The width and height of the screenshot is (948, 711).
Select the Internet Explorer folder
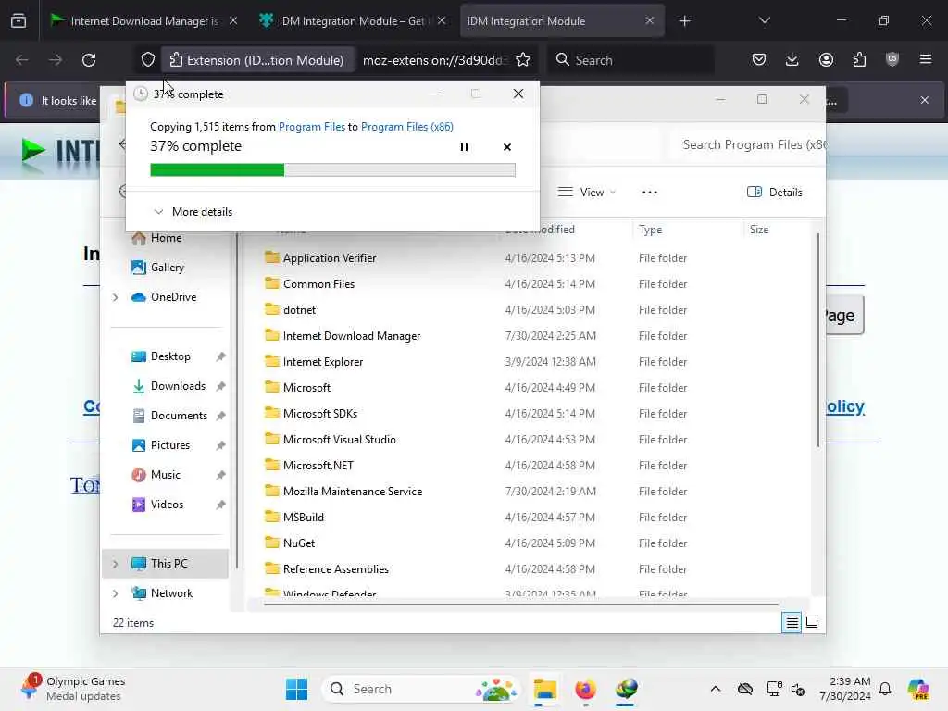tap(323, 362)
